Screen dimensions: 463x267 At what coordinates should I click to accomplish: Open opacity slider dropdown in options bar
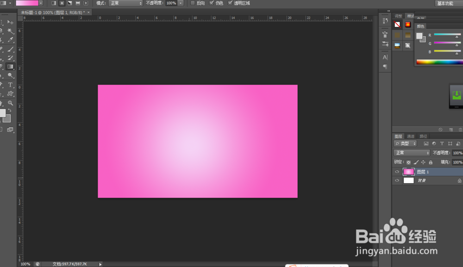click(x=181, y=3)
